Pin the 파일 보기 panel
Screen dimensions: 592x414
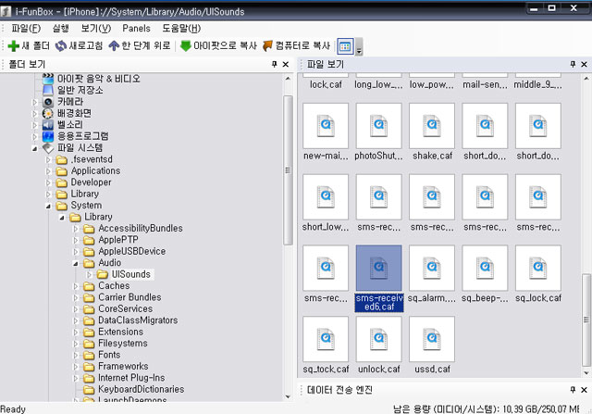click(x=573, y=64)
